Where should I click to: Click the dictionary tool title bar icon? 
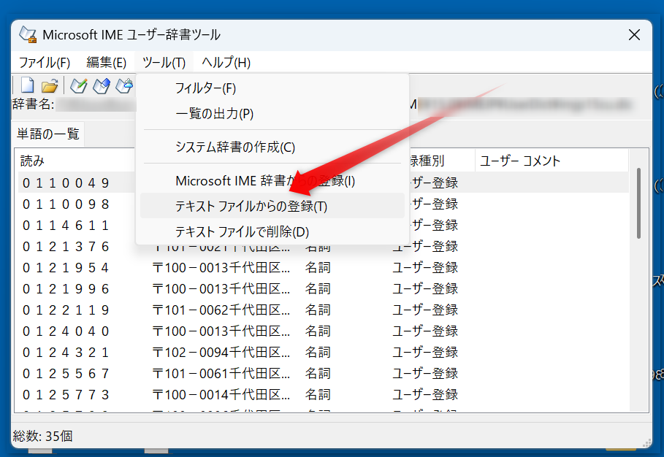pos(28,35)
